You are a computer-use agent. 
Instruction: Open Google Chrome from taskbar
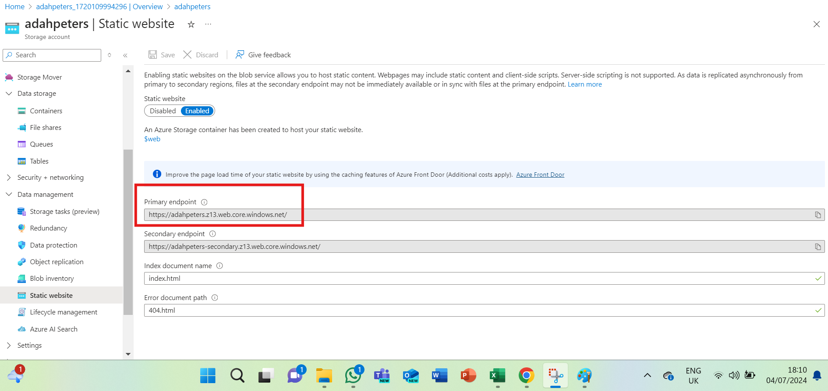tap(527, 376)
